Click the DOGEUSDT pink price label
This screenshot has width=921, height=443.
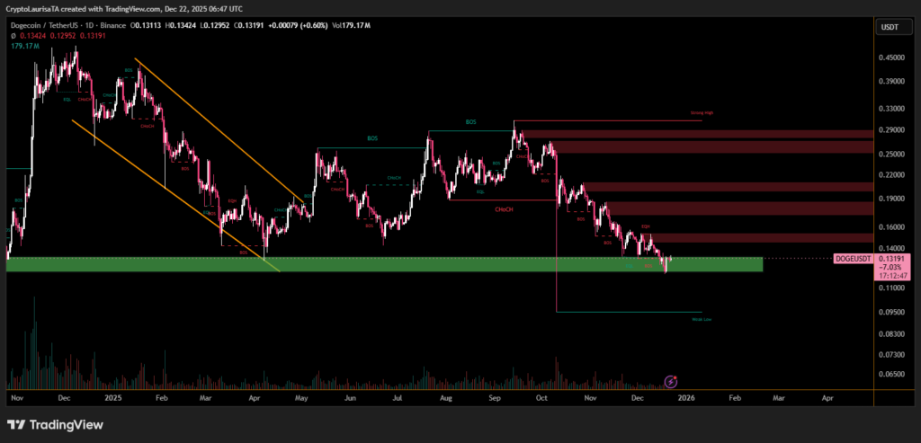pyautogui.click(x=854, y=258)
